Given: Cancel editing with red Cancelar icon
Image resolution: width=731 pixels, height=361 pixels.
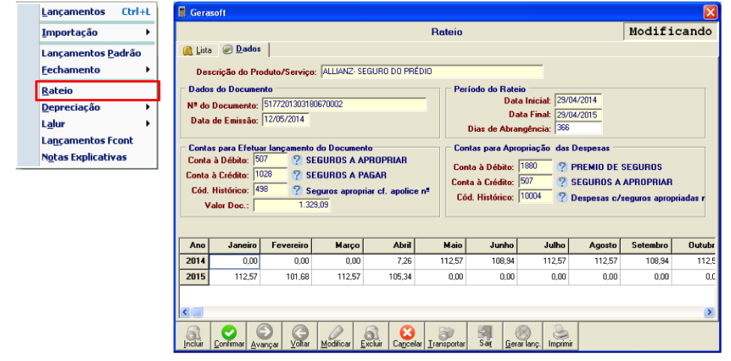Looking at the screenshot, I should click(407, 336).
